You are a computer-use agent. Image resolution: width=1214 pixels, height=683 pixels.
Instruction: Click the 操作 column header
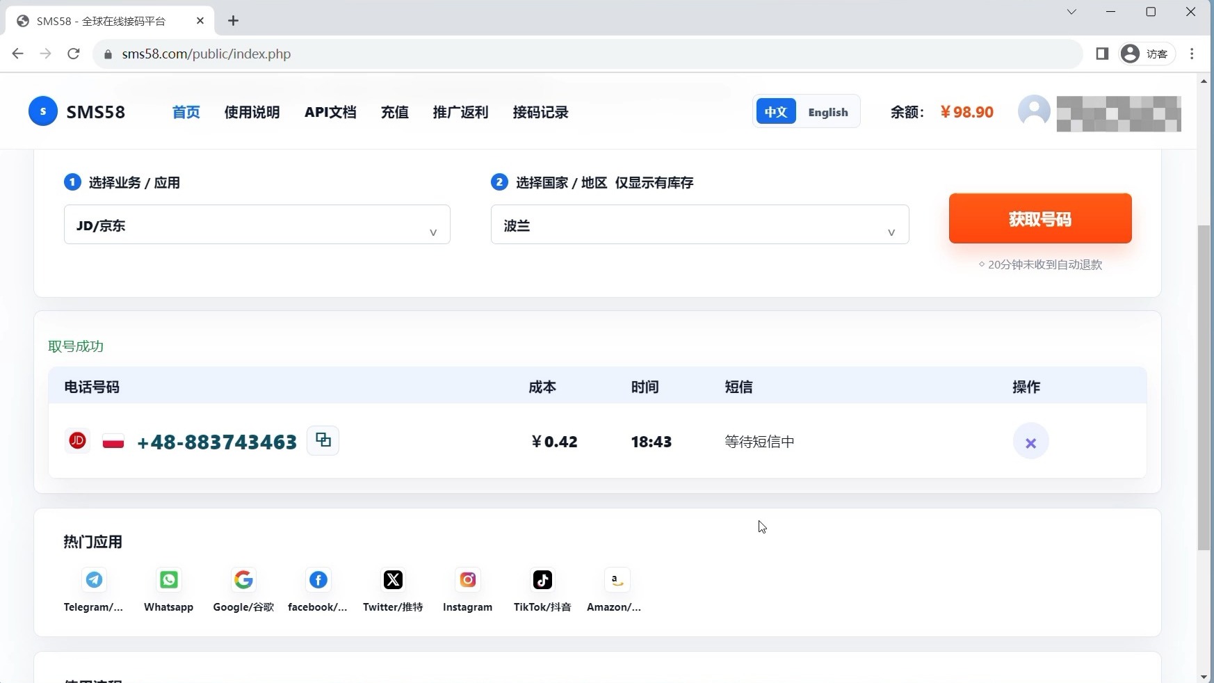[1026, 387]
